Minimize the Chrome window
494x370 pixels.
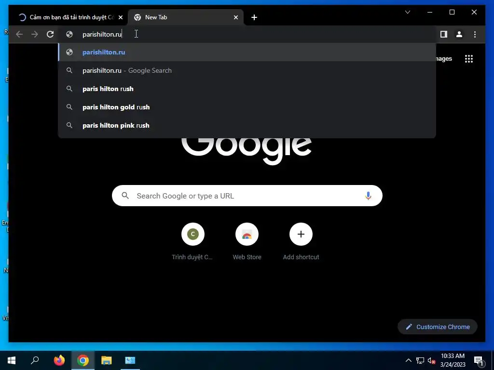click(430, 12)
